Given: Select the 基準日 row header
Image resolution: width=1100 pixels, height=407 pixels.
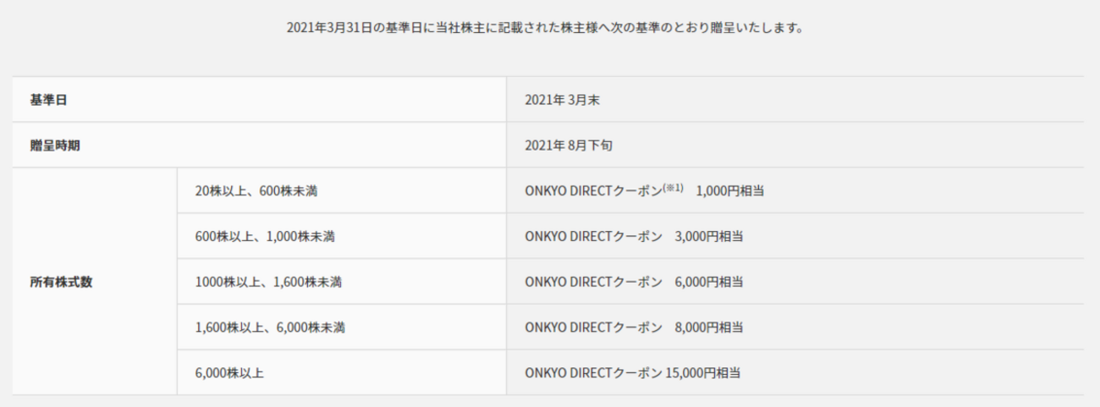Looking at the screenshot, I should coord(259,99).
